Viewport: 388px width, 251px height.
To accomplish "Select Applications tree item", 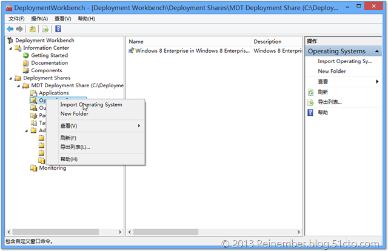I will [54, 93].
